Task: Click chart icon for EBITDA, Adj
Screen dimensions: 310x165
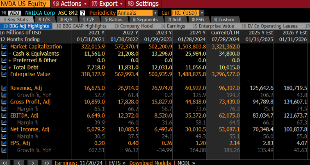Action: coord(4,116)
